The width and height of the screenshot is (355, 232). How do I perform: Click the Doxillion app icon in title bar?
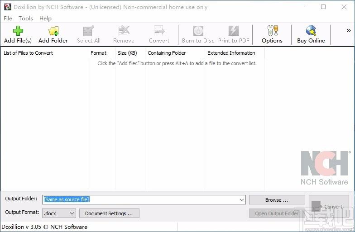click(7, 7)
